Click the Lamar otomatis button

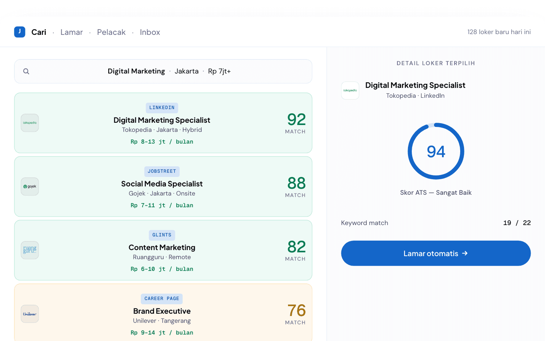(436, 253)
